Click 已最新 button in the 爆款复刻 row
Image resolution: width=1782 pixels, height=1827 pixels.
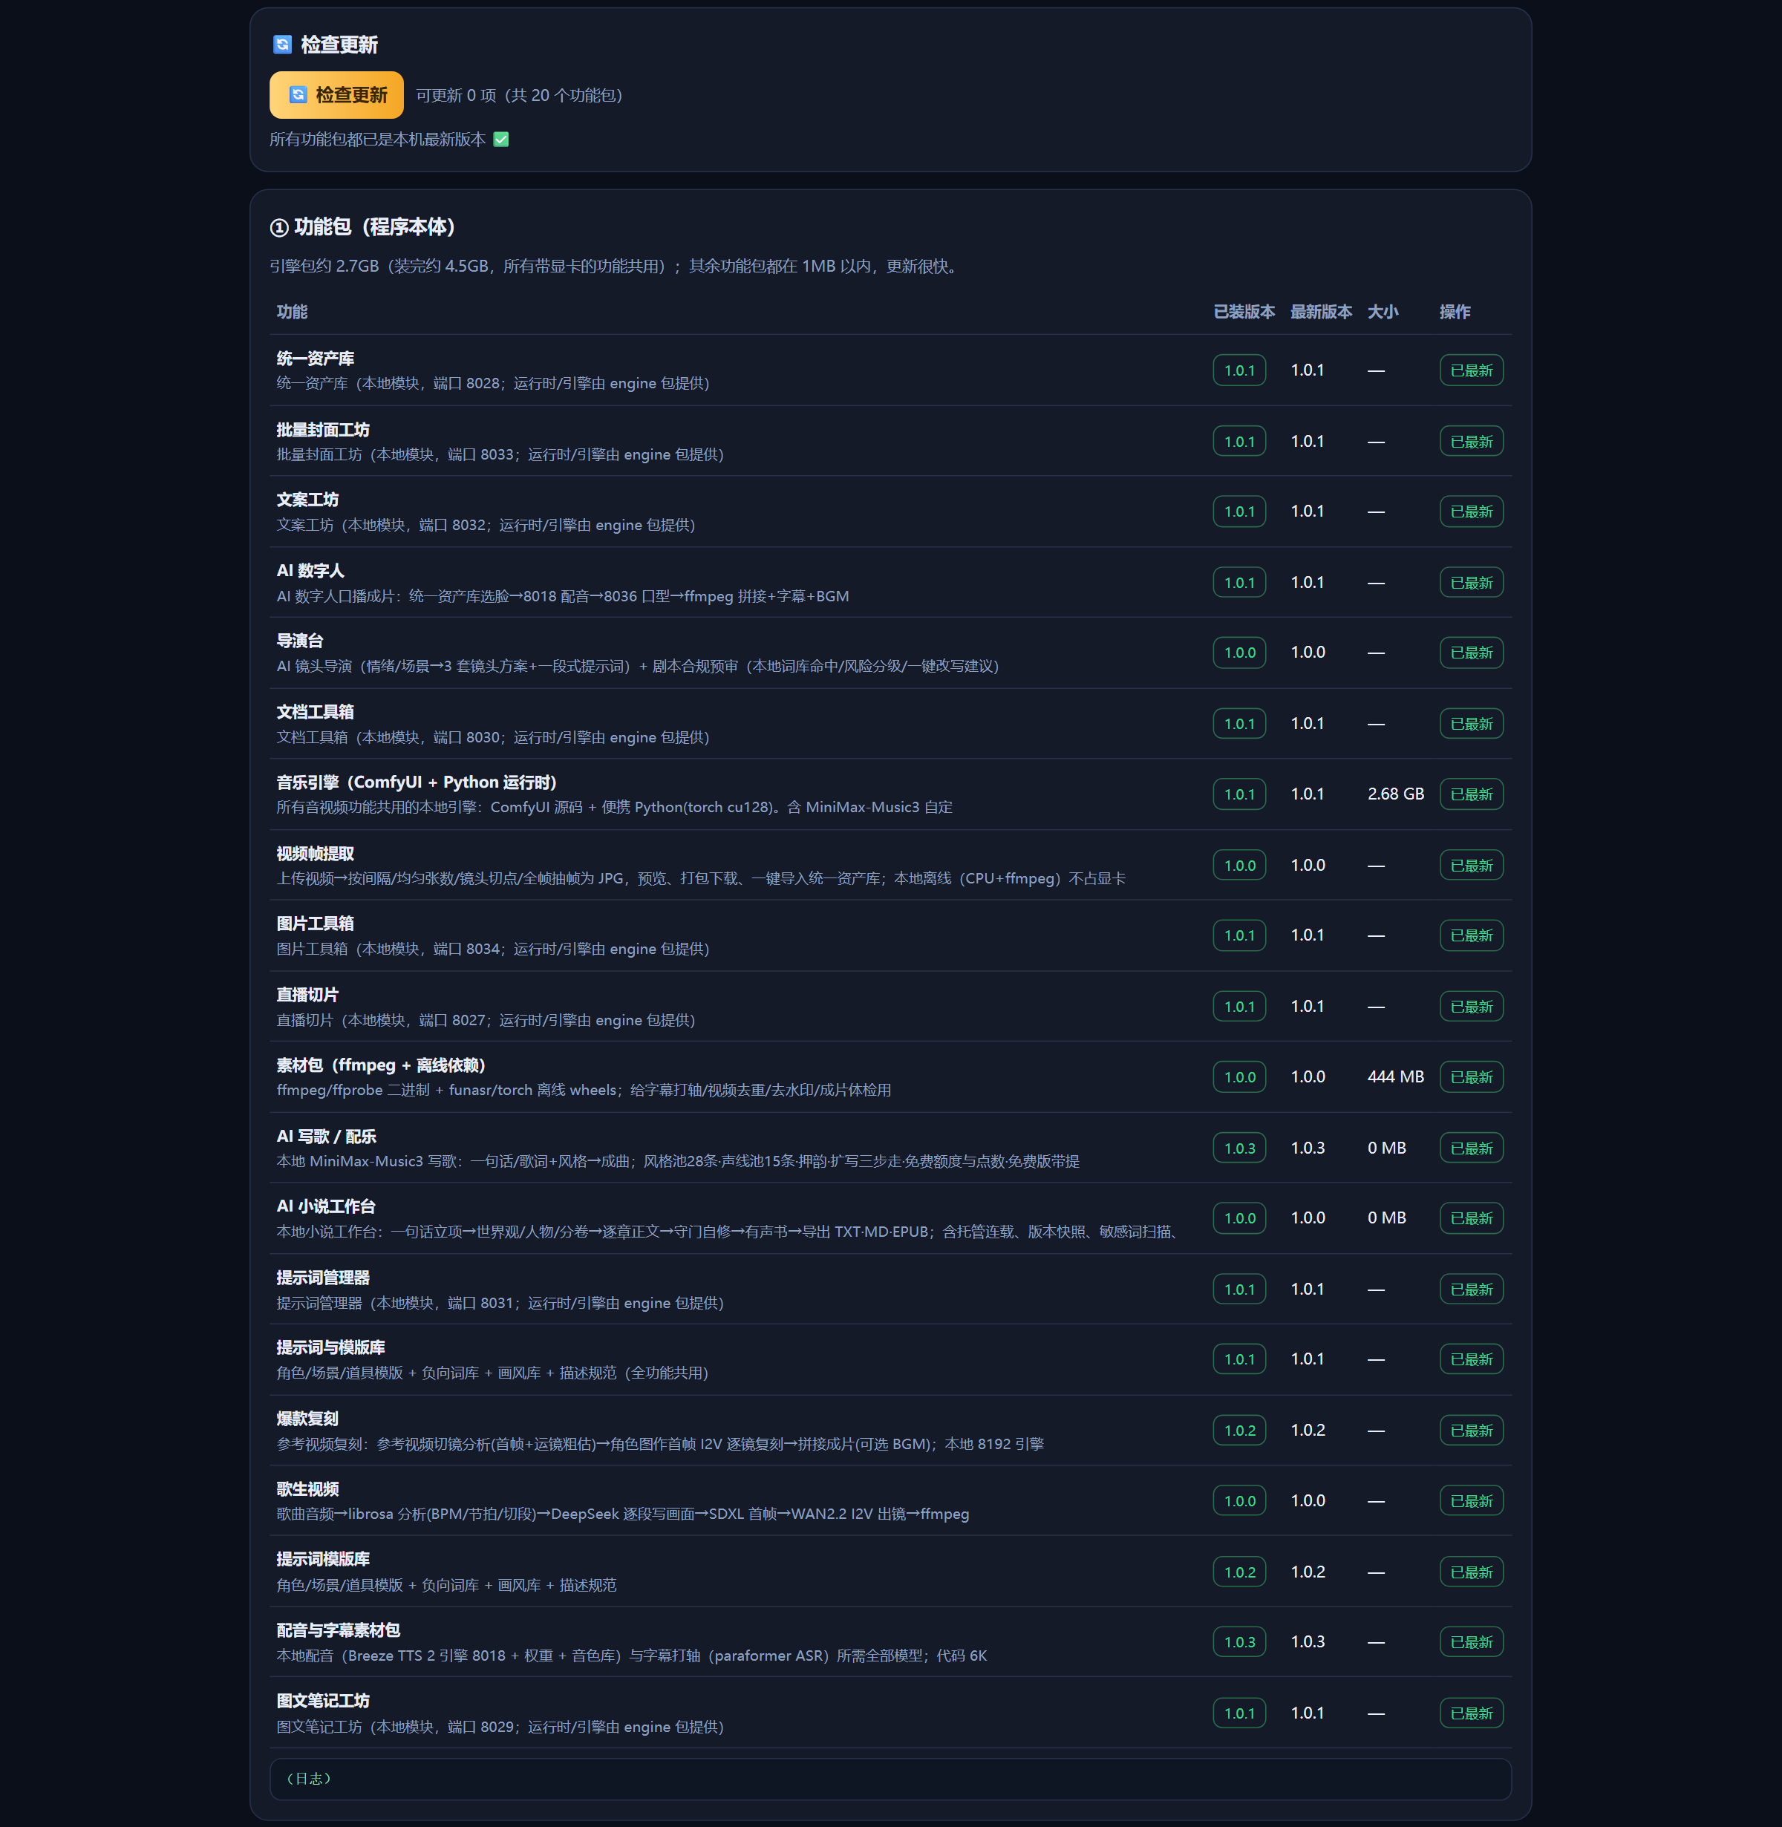click(x=1470, y=1430)
